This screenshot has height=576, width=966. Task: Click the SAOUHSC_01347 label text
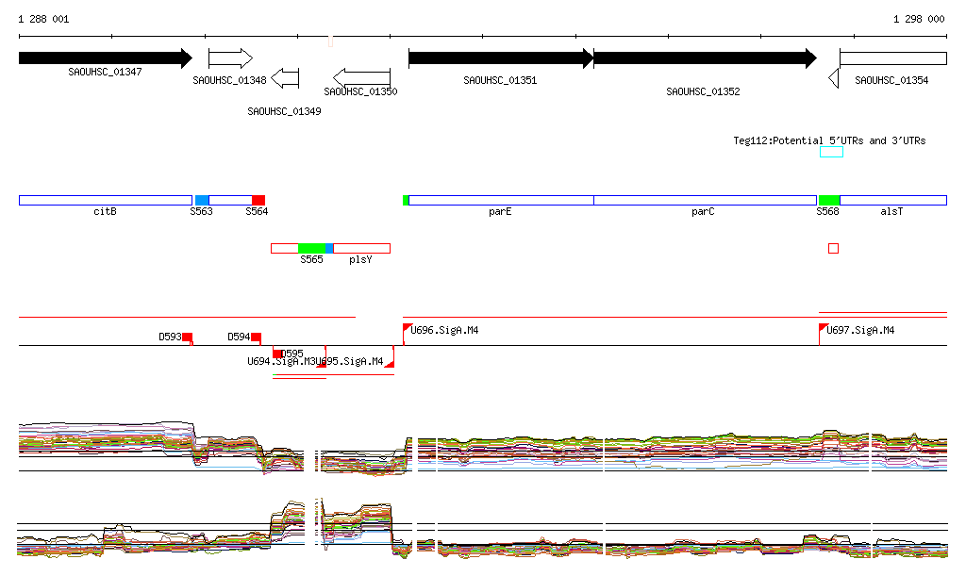coord(105,72)
